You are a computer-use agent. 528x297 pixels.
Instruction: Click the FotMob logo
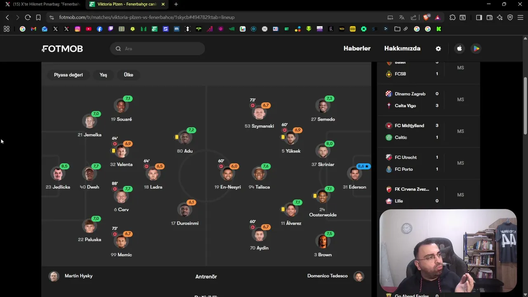(x=62, y=49)
